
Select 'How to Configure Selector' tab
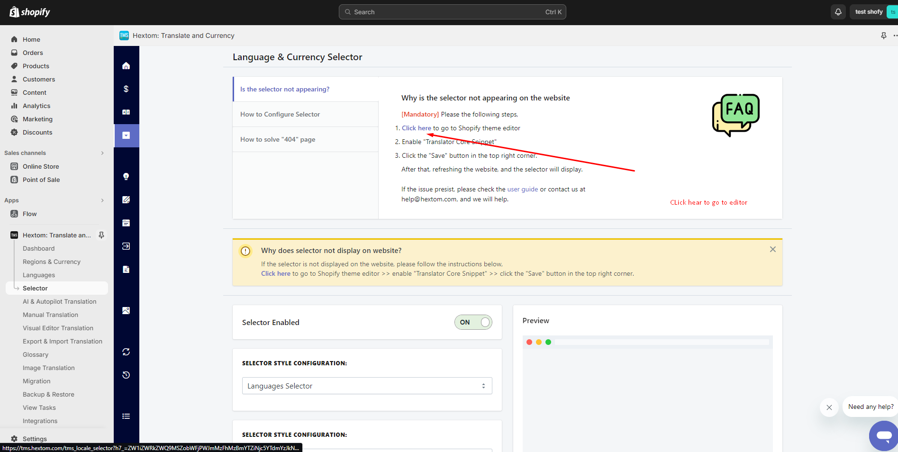click(x=306, y=114)
